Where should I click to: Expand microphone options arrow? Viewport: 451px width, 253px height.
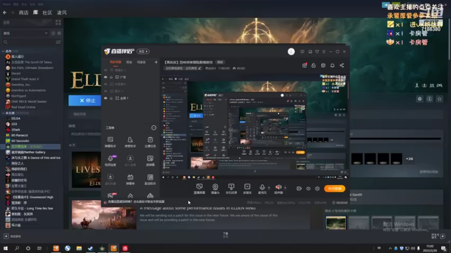coord(269,188)
